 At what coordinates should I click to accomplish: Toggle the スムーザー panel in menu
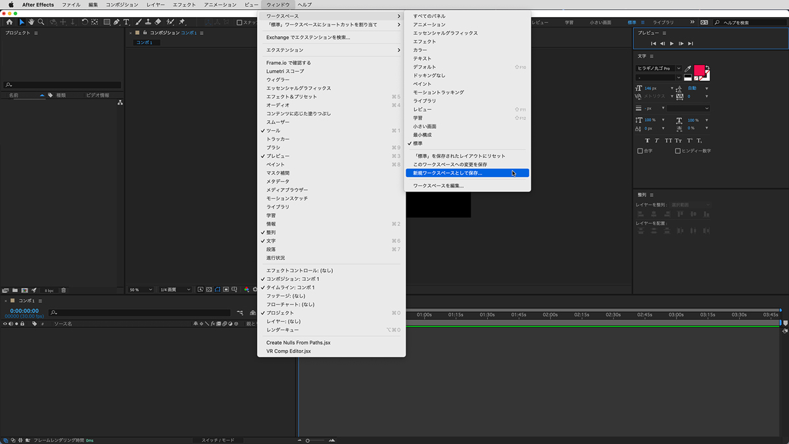277,122
